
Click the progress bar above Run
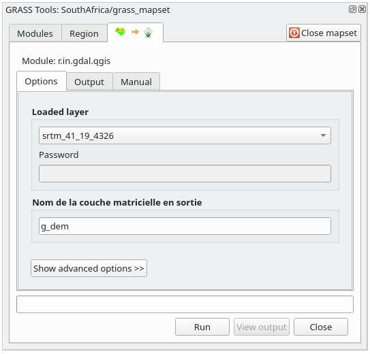point(185,304)
